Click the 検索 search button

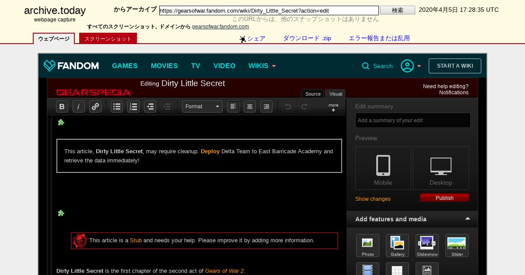(x=398, y=10)
